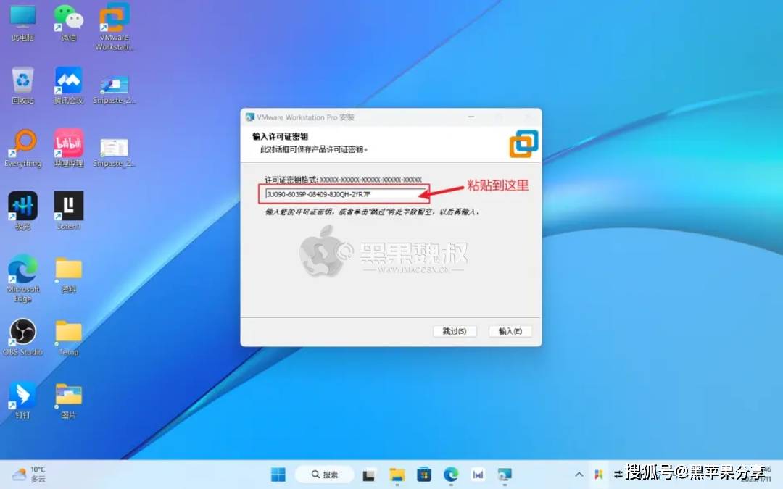The width and height of the screenshot is (783, 489).
Task: Open the 图片 pictures folder
Action: click(x=68, y=400)
